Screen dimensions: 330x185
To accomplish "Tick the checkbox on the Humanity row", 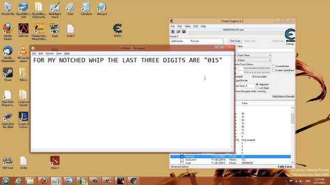I will point(182,156).
